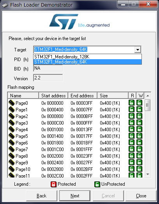Select start address 0x 8002000
The image size is (159, 204).
(x=52, y=156)
